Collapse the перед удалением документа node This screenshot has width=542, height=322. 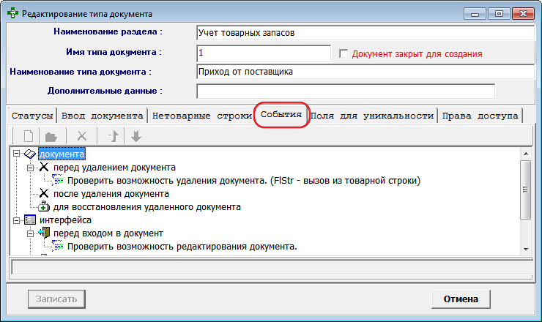tap(31, 168)
